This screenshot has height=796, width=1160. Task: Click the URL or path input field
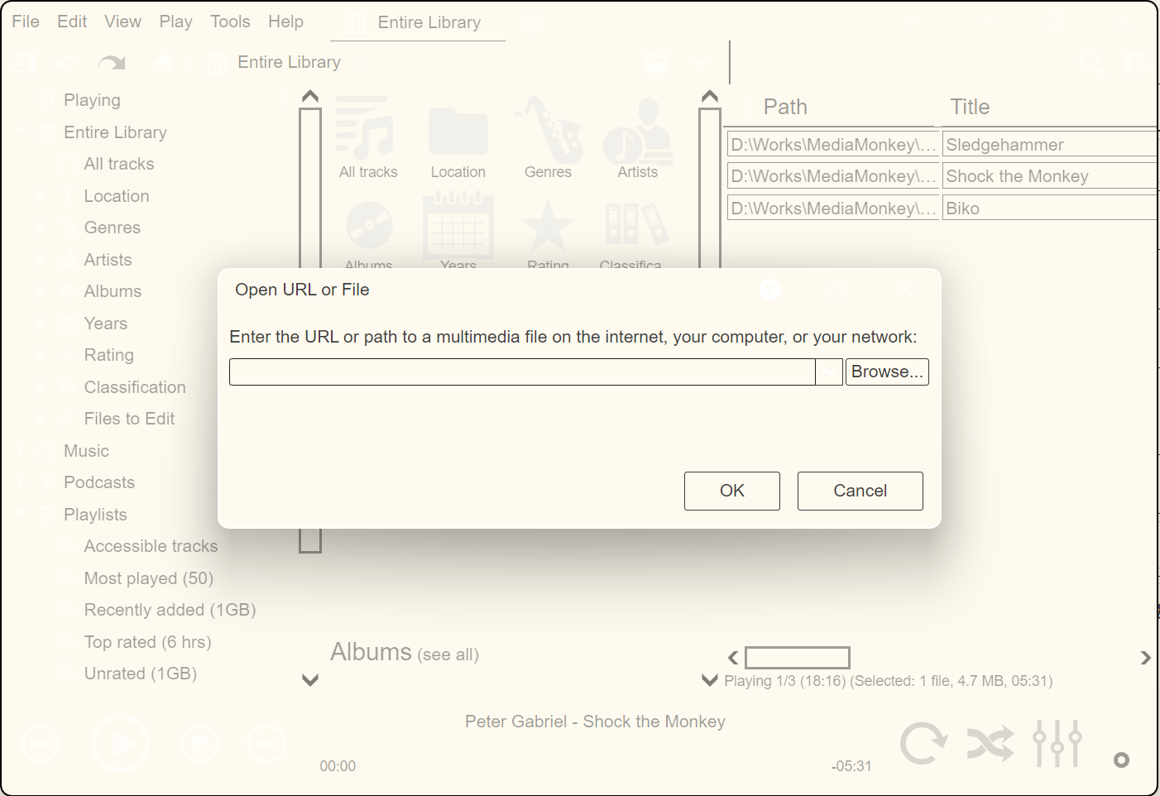(521, 372)
